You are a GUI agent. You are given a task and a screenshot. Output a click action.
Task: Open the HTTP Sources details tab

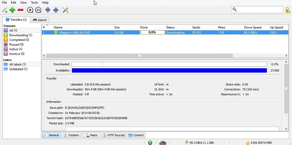click(114, 135)
